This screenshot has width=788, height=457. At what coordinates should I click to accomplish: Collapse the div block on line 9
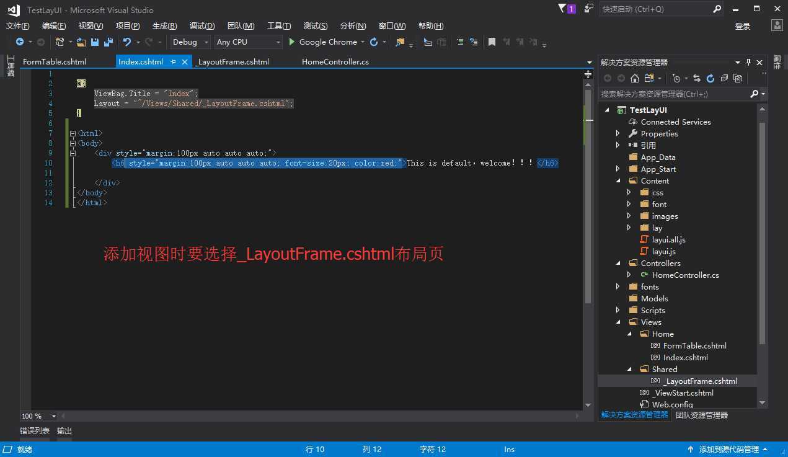tap(73, 153)
